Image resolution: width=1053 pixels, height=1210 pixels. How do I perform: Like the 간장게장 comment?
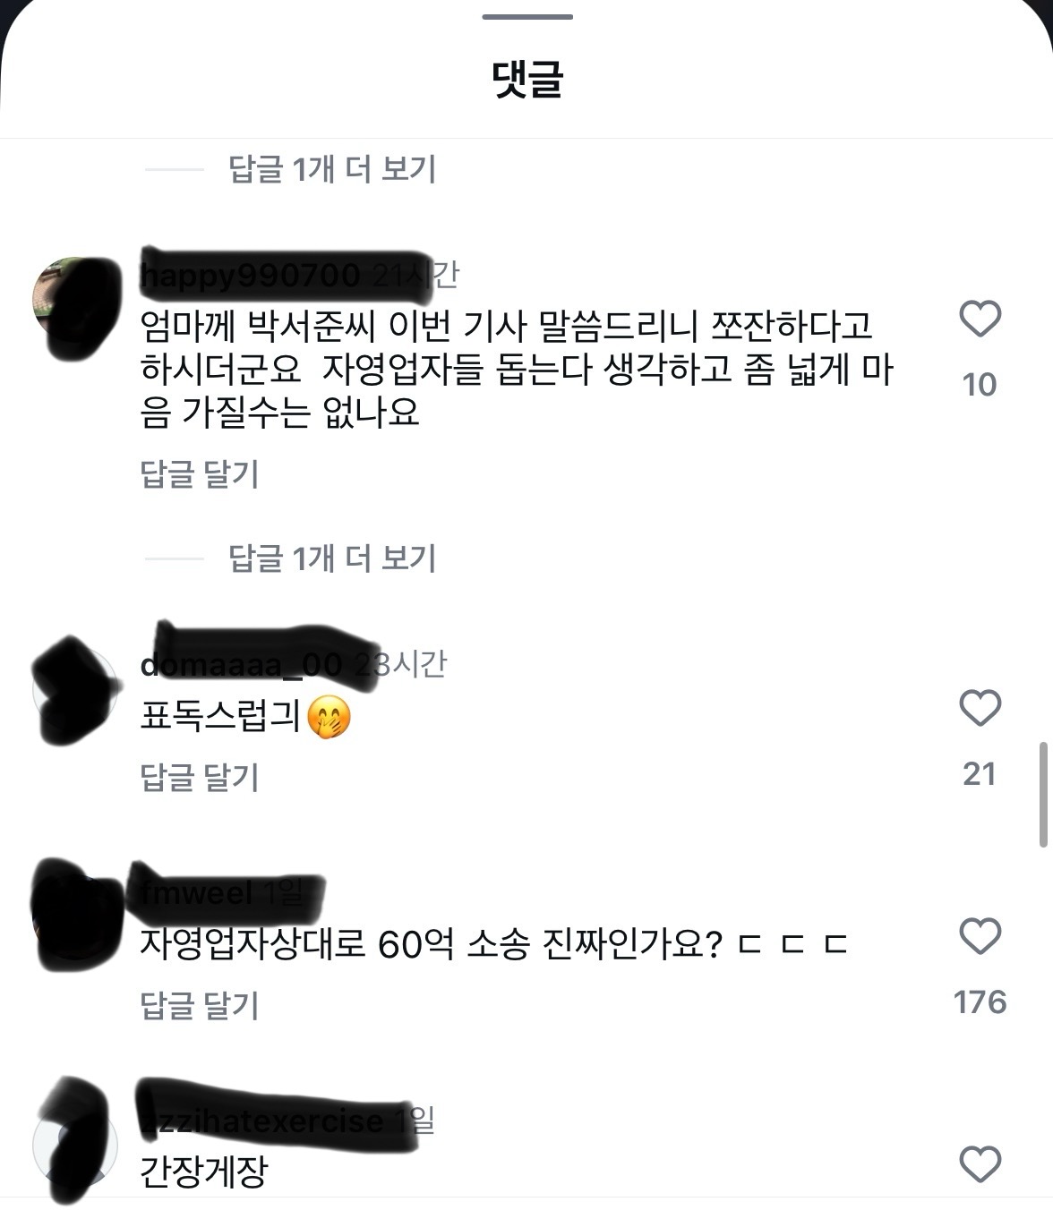click(x=980, y=1164)
